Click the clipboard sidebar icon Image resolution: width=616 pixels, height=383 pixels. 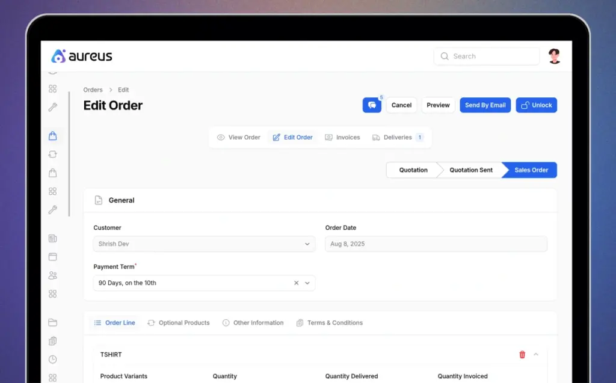click(x=53, y=341)
